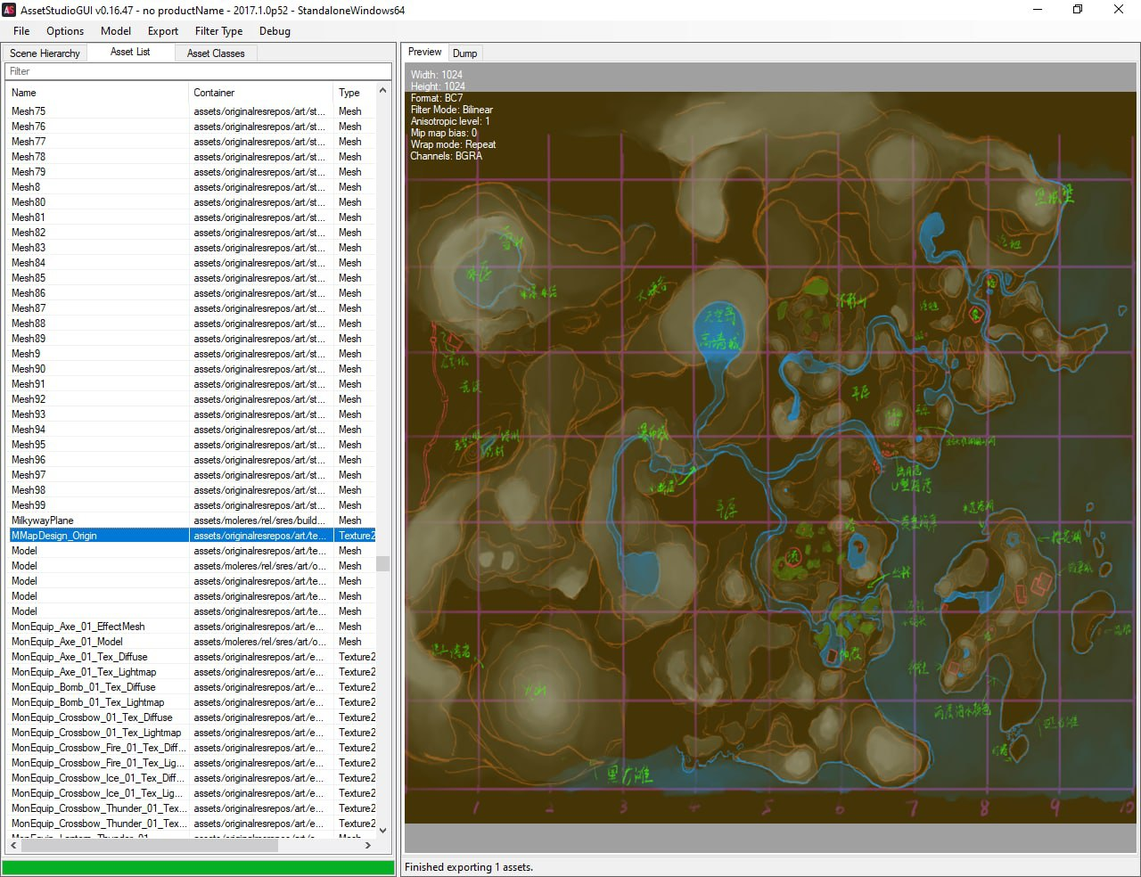
Task: Switch to the Asset Classes tab
Action: coord(216,53)
